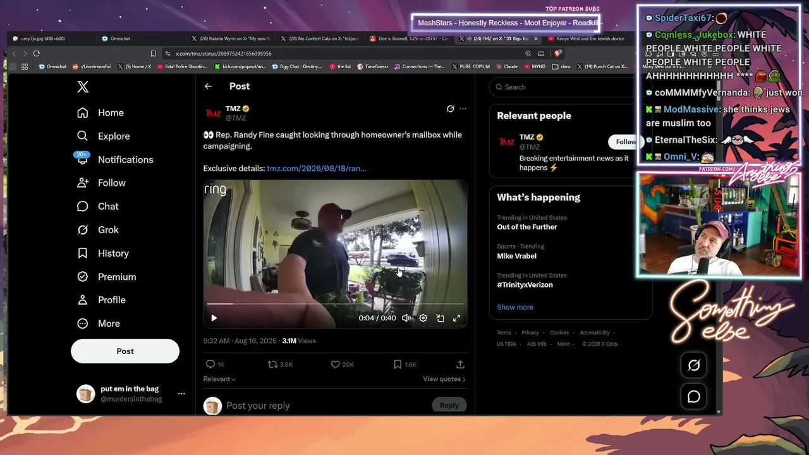Switch to the No Context Cats tab
Screen dimensions: 809x455
[x=320, y=39]
